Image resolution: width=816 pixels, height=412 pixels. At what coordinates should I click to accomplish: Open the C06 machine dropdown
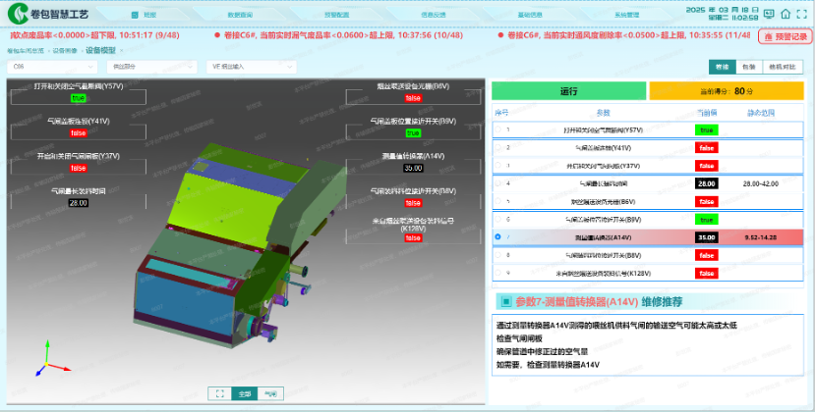click(x=52, y=67)
